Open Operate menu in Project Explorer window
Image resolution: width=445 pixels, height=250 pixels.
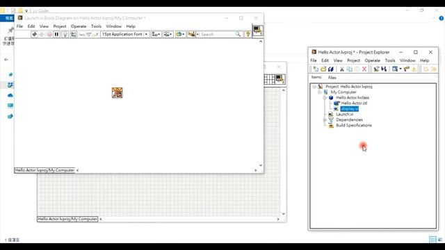pos(373,60)
